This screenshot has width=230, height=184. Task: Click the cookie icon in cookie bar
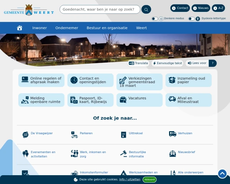76,180
